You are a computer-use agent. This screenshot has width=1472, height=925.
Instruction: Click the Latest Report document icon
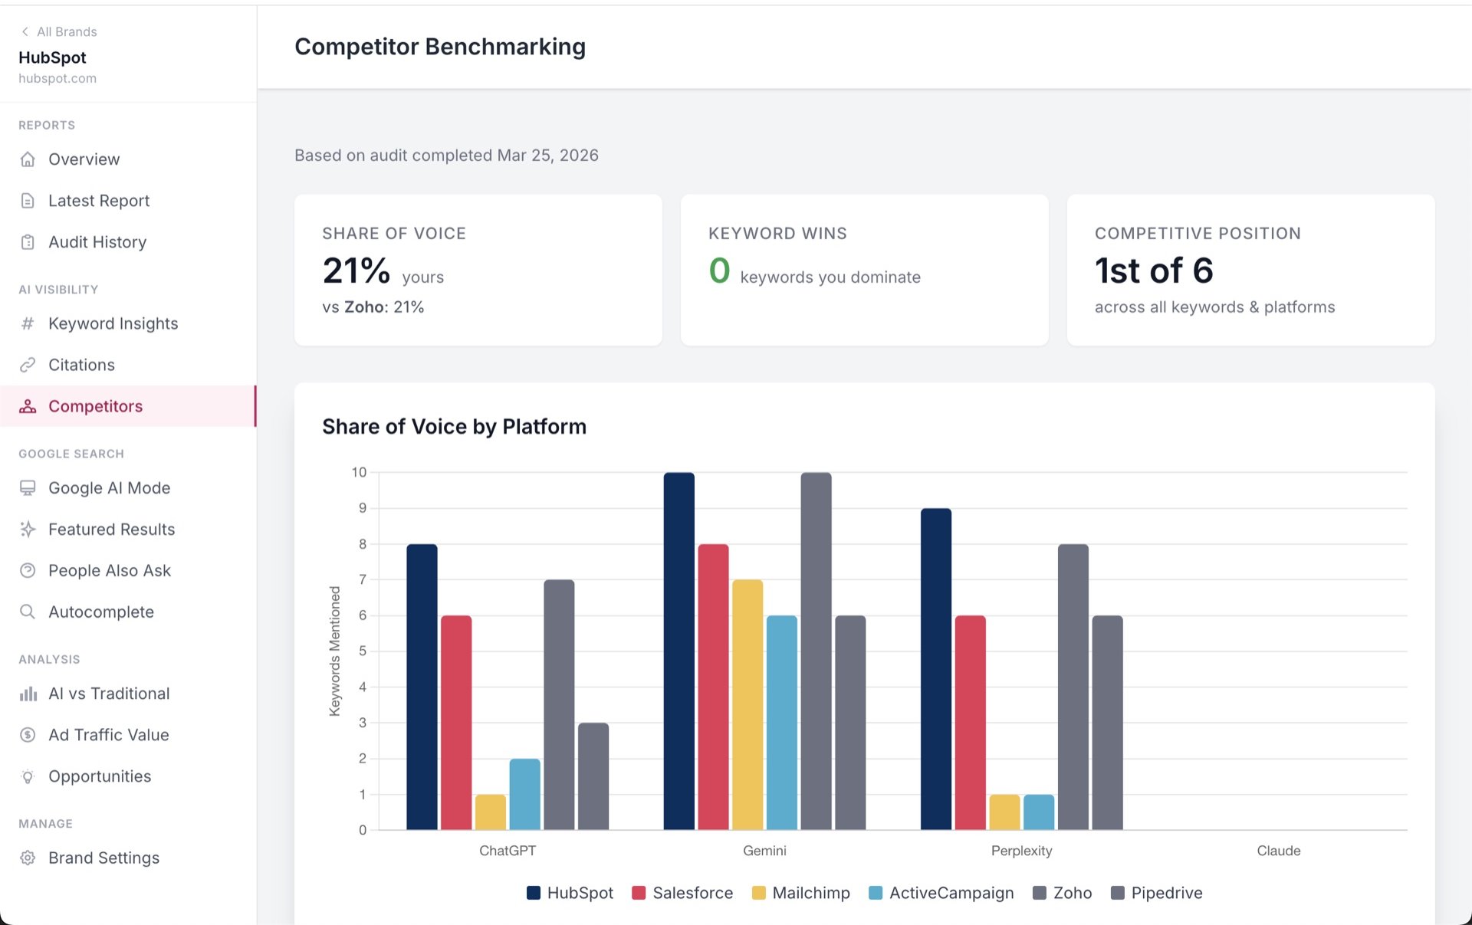[28, 201]
